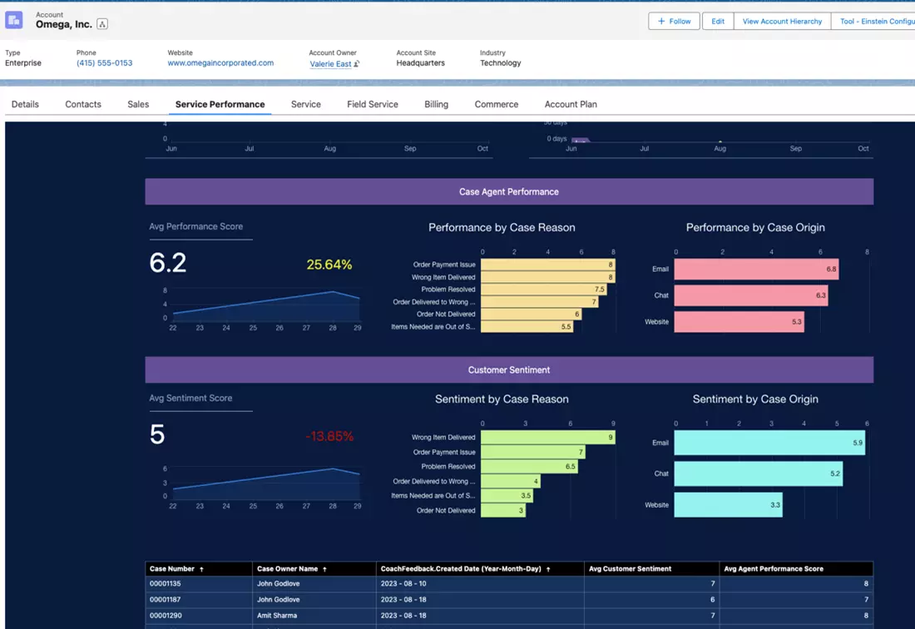Click the Order Payment Issue performance bar
This screenshot has height=629, width=915.
click(548, 265)
